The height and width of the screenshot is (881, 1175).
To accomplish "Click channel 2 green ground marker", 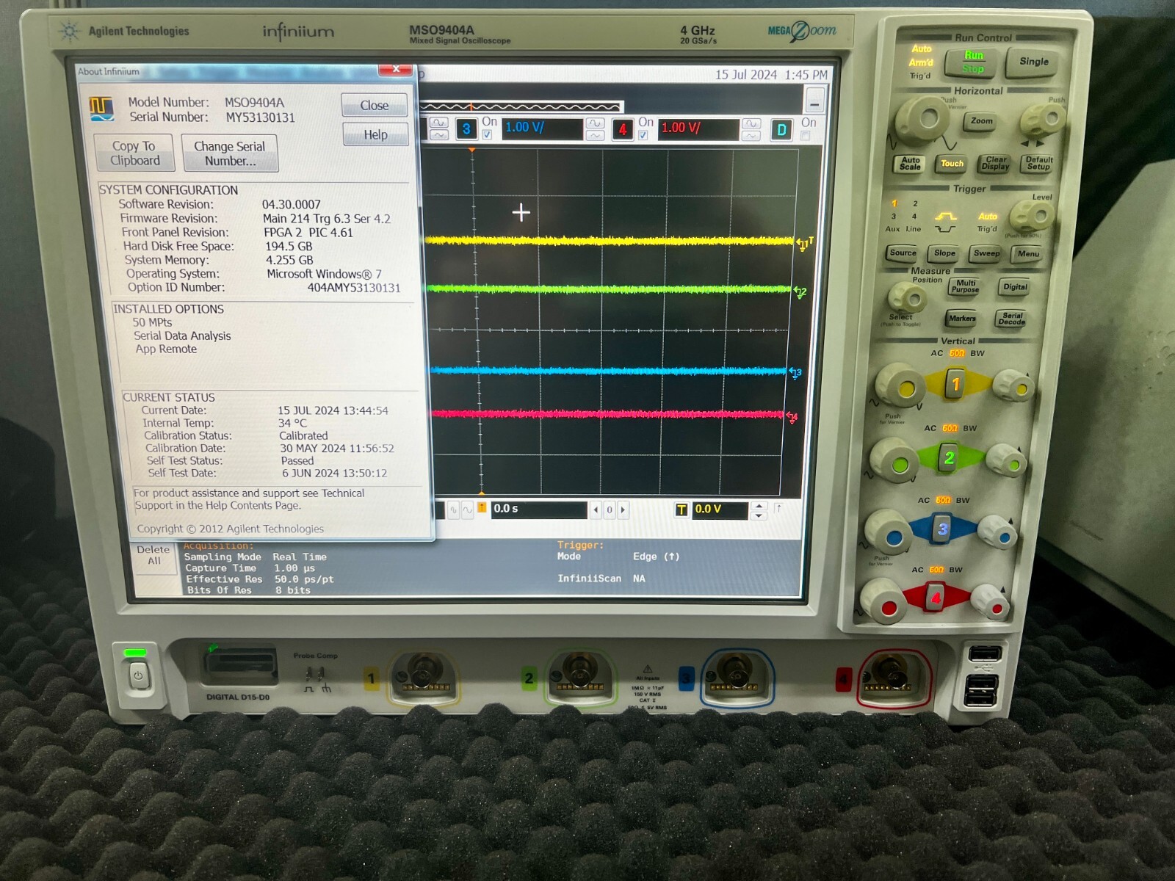I will 800,292.
